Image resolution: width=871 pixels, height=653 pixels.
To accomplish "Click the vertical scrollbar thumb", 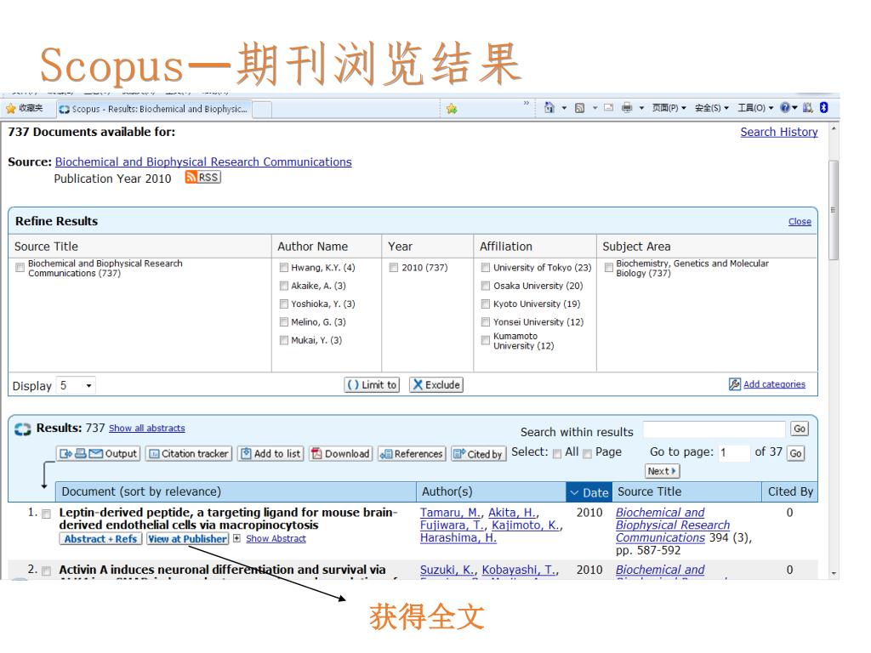I will coord(833,210).
